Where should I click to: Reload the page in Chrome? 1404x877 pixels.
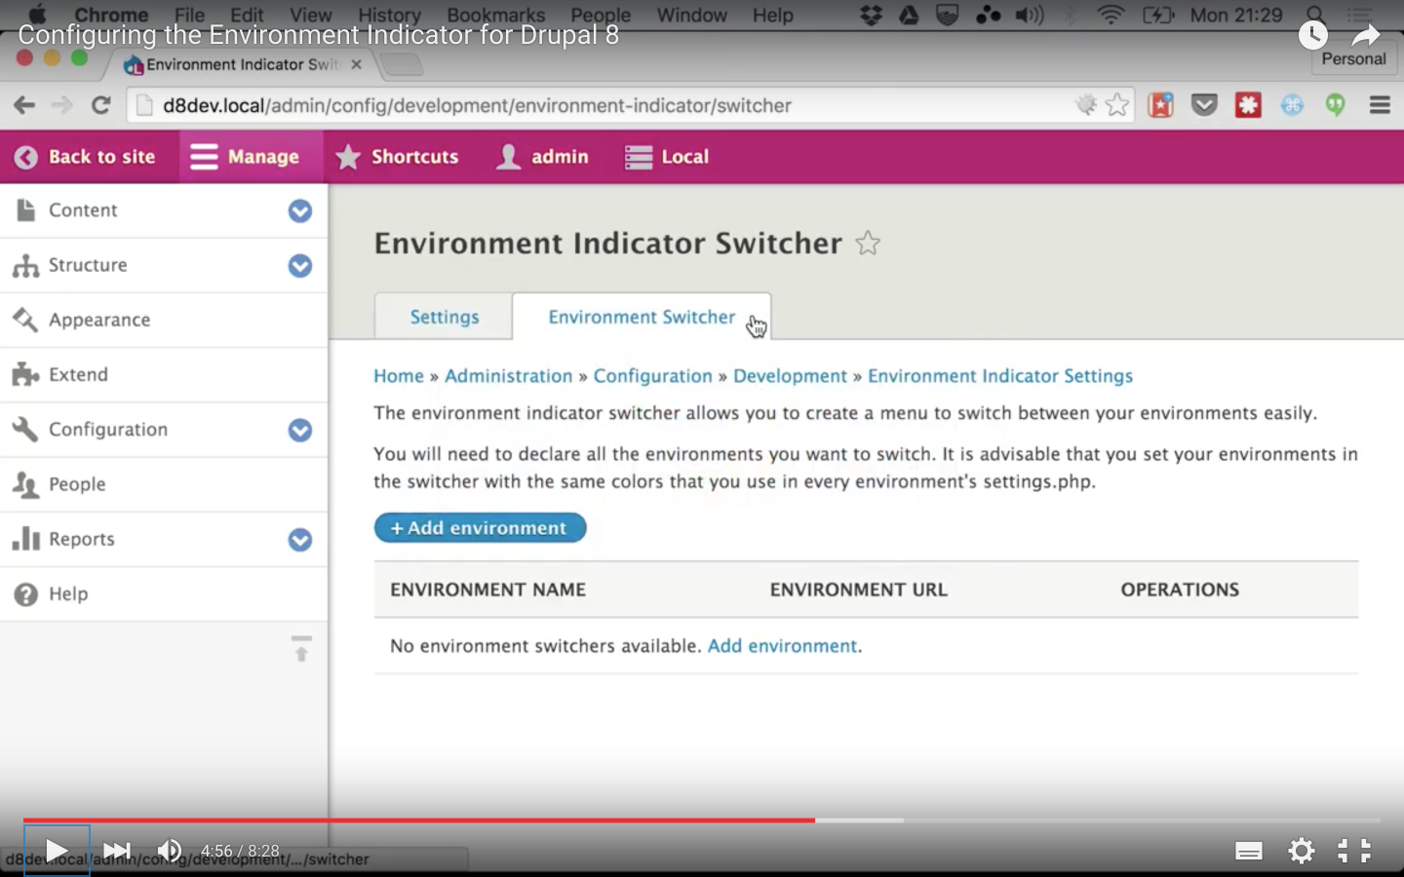pyautogui.click(x=100, y=105)
